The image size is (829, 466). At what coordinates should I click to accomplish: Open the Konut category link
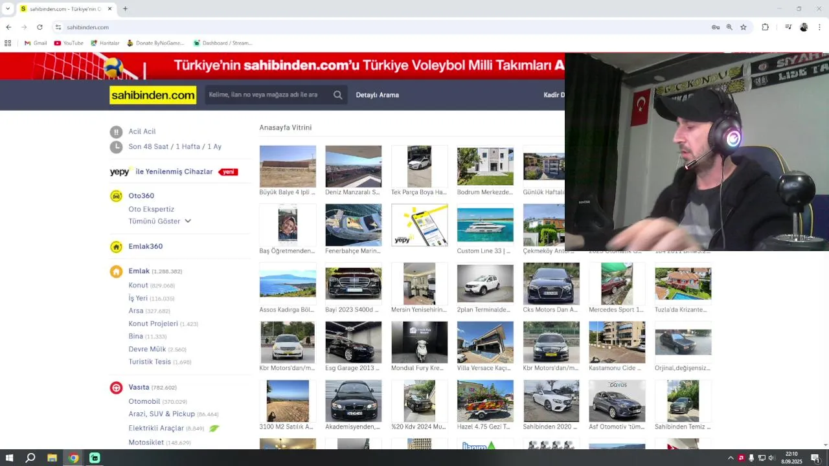[138, 285]
